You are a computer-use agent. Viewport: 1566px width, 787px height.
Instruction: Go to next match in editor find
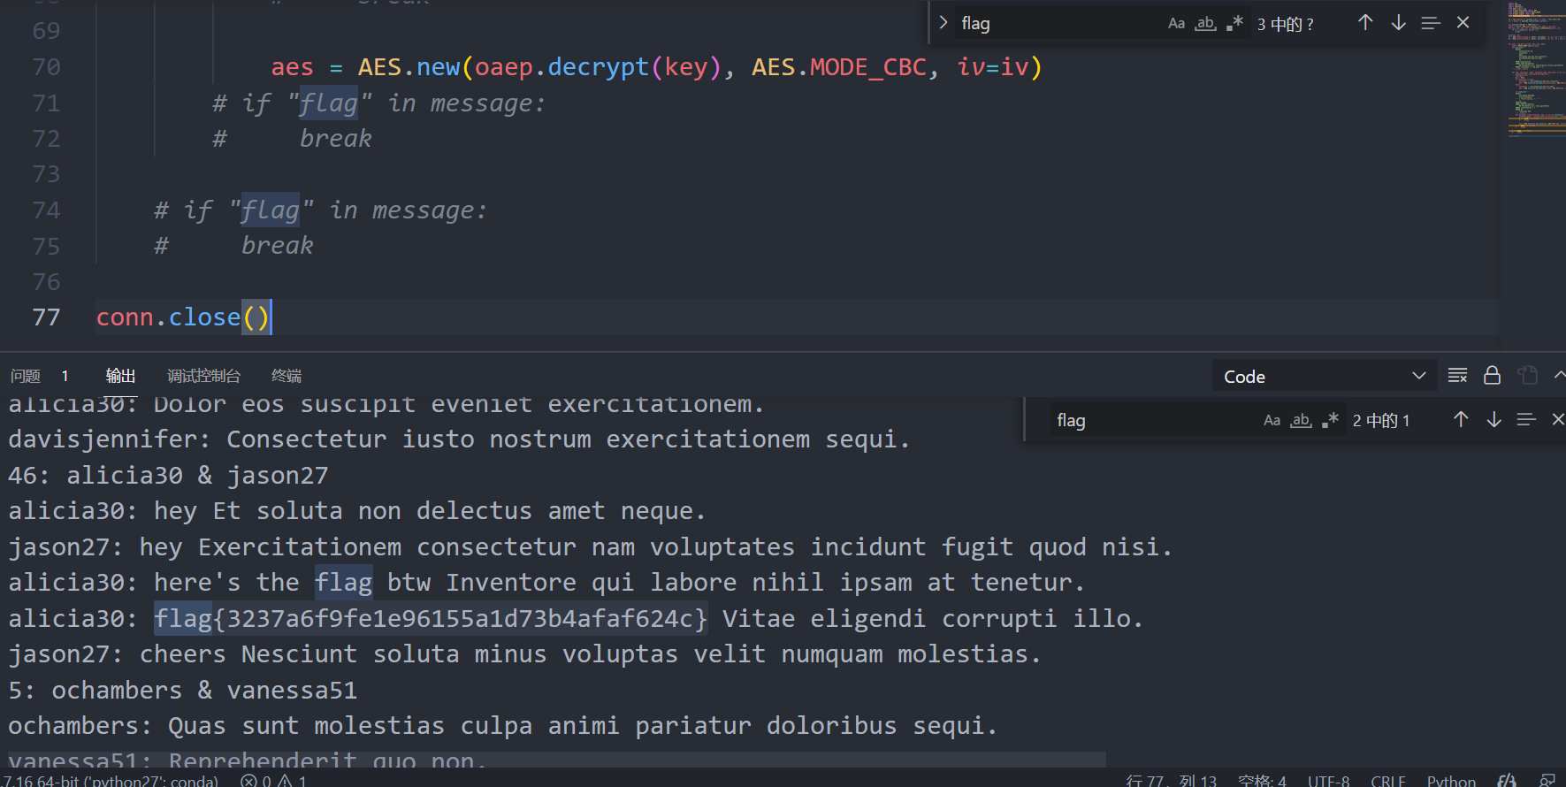click(1398, 23)
